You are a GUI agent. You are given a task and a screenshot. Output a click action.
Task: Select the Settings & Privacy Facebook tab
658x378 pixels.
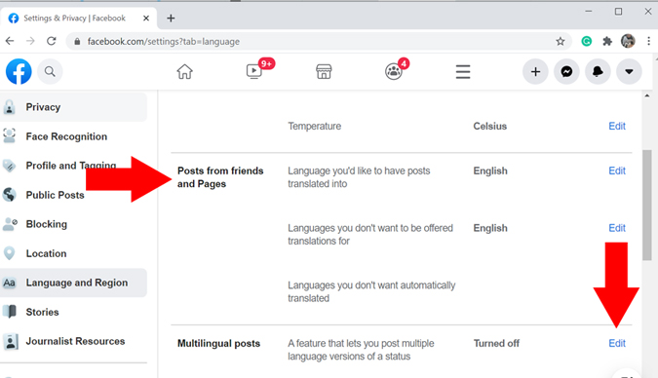pos(79,19)
